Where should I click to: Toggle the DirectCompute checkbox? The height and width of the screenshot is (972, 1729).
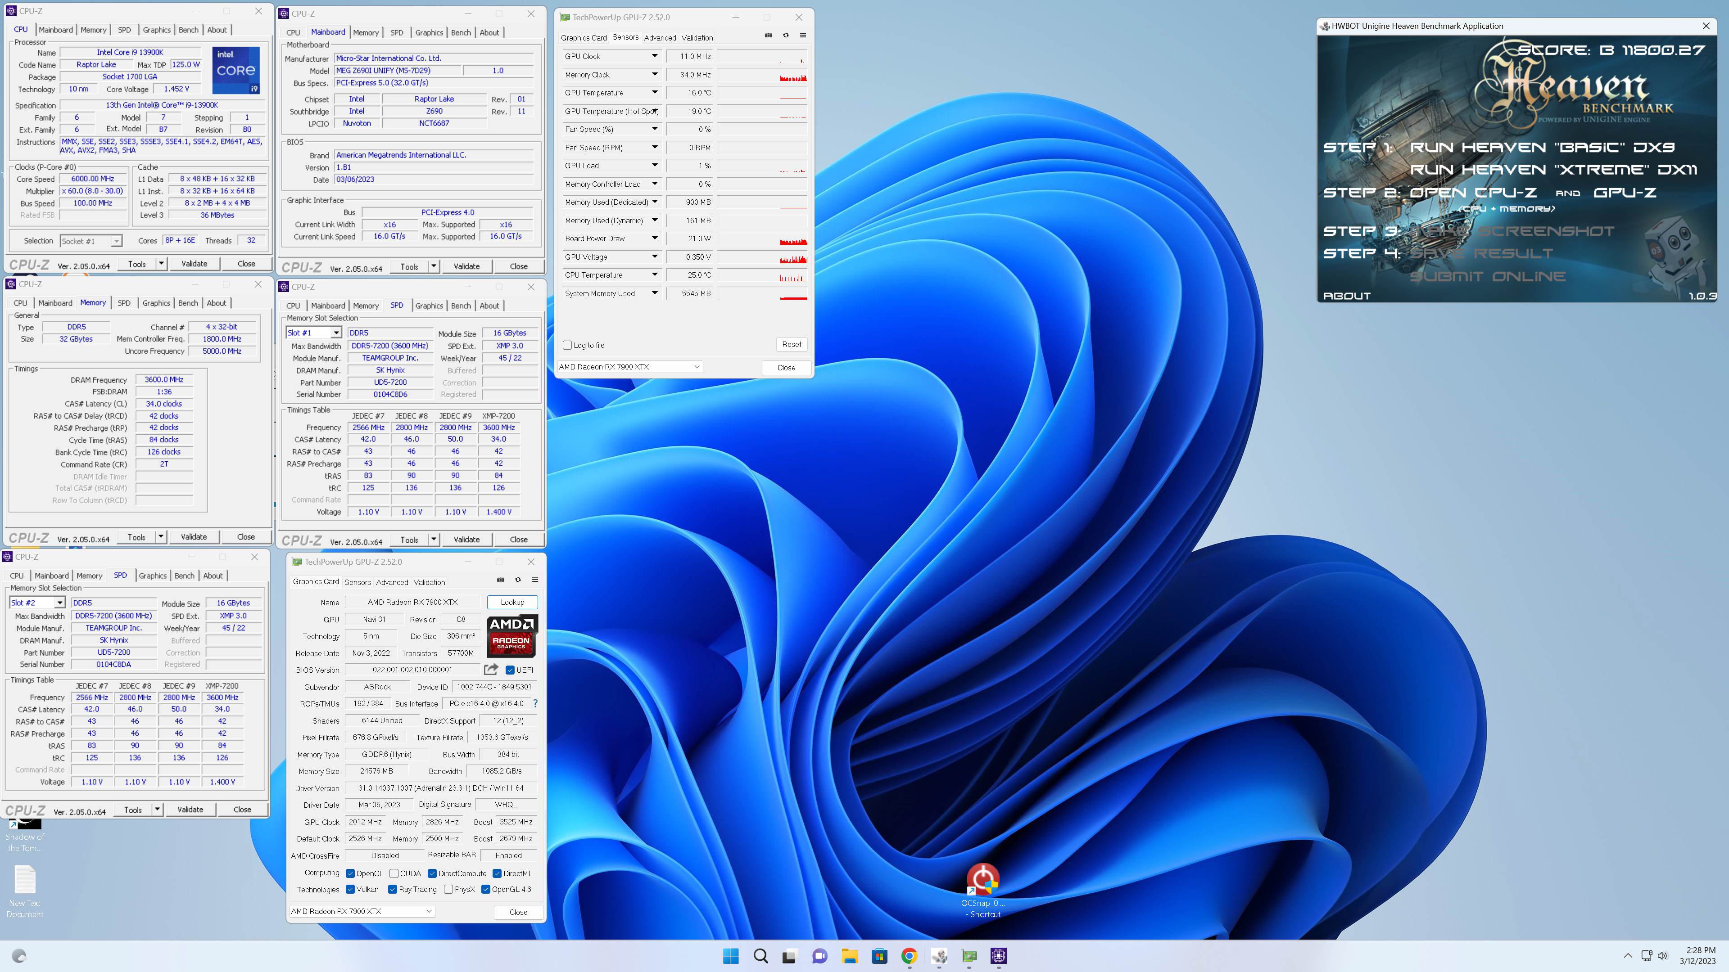(x=432, y=873)
